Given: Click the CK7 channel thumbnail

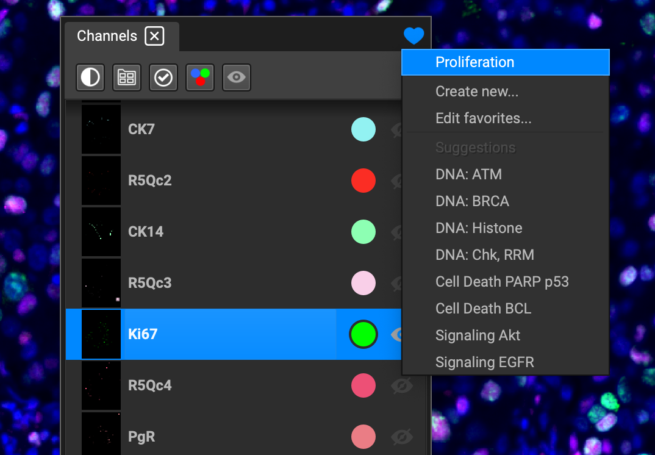Looking at the screenshot, I should [101, 129].
